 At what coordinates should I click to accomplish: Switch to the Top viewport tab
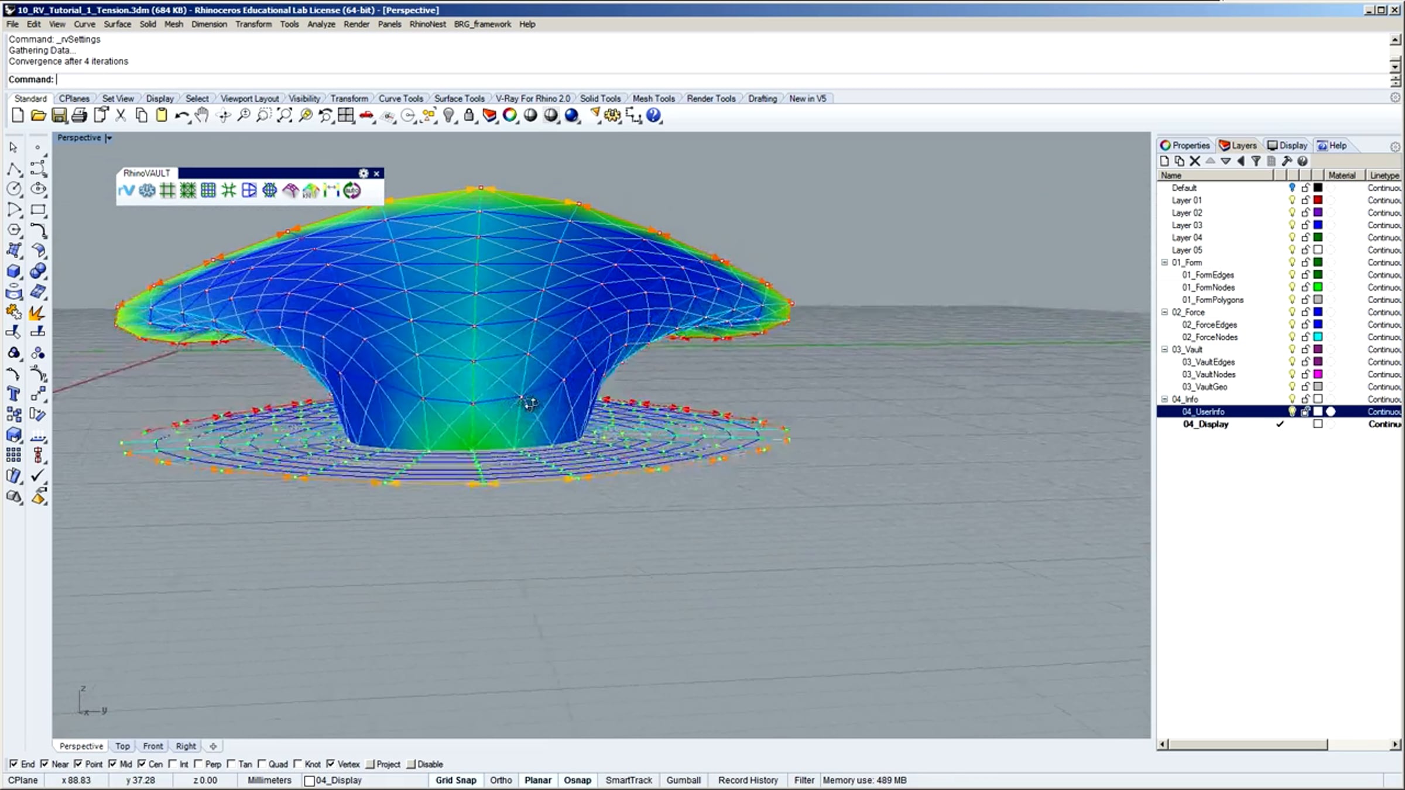122,746
